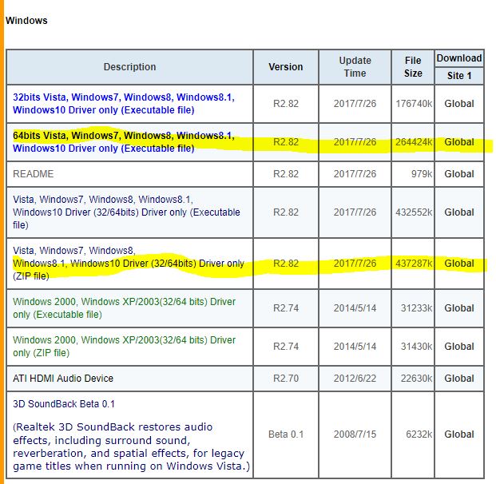Click Global download for the 31430k XP ZIP
Viewport: 496px width, 484px height.
[x=459, y=346]
